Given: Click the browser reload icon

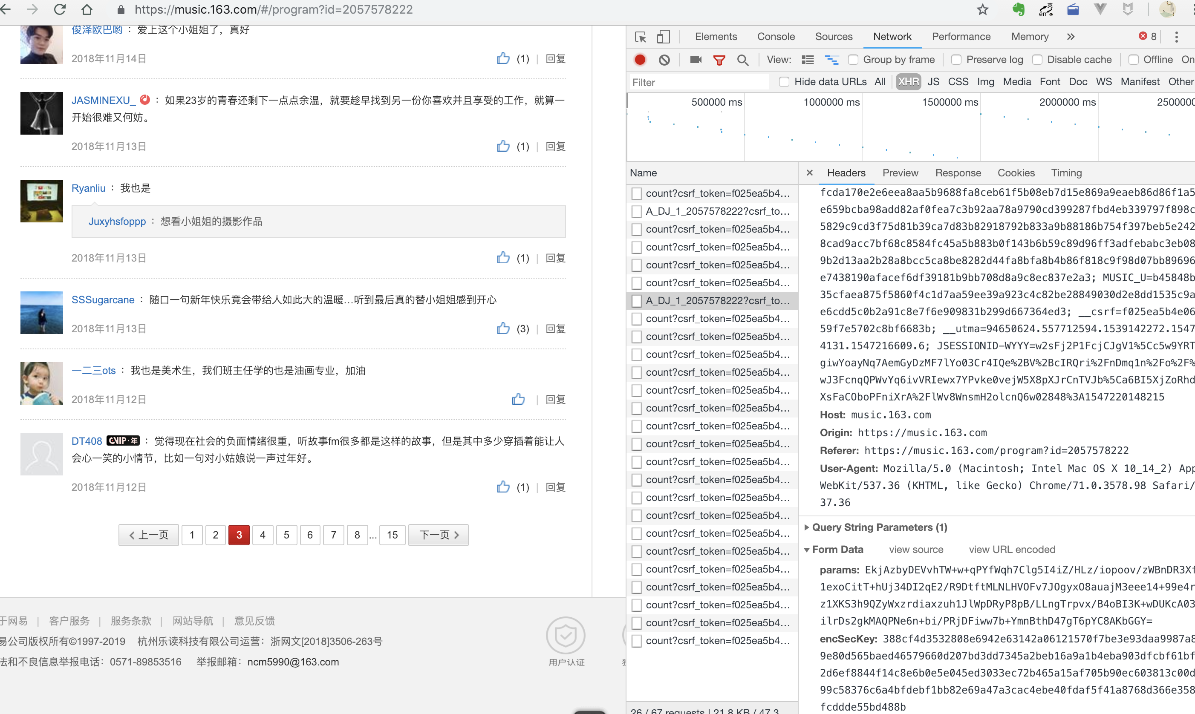Looking at the screenshot, I should 60,10.
